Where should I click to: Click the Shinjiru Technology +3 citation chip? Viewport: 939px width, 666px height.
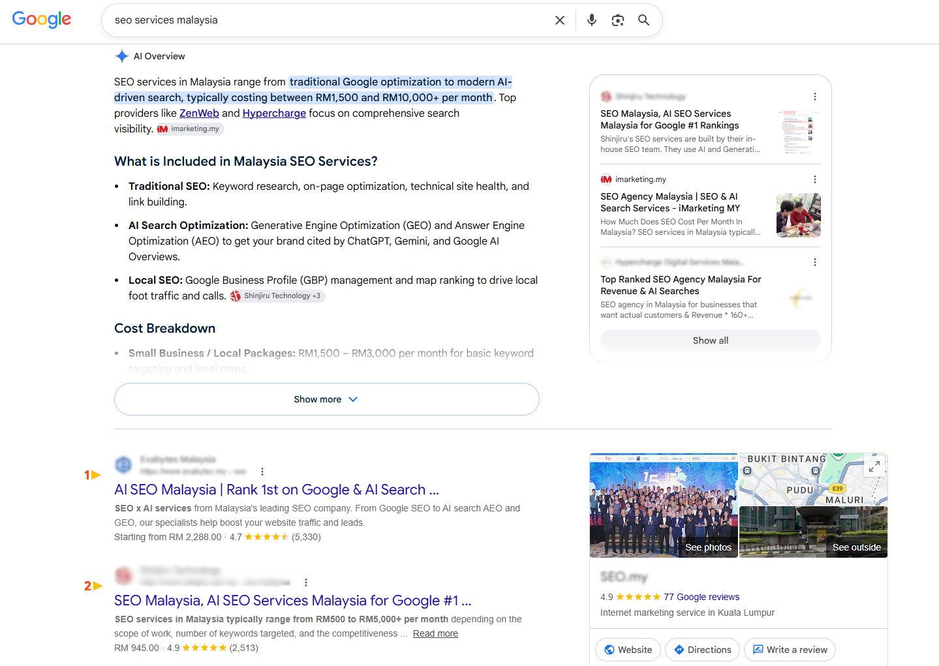coord(277,296)
